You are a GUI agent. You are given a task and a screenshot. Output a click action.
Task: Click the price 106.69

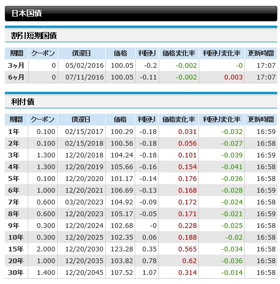[x=122, y=190]
